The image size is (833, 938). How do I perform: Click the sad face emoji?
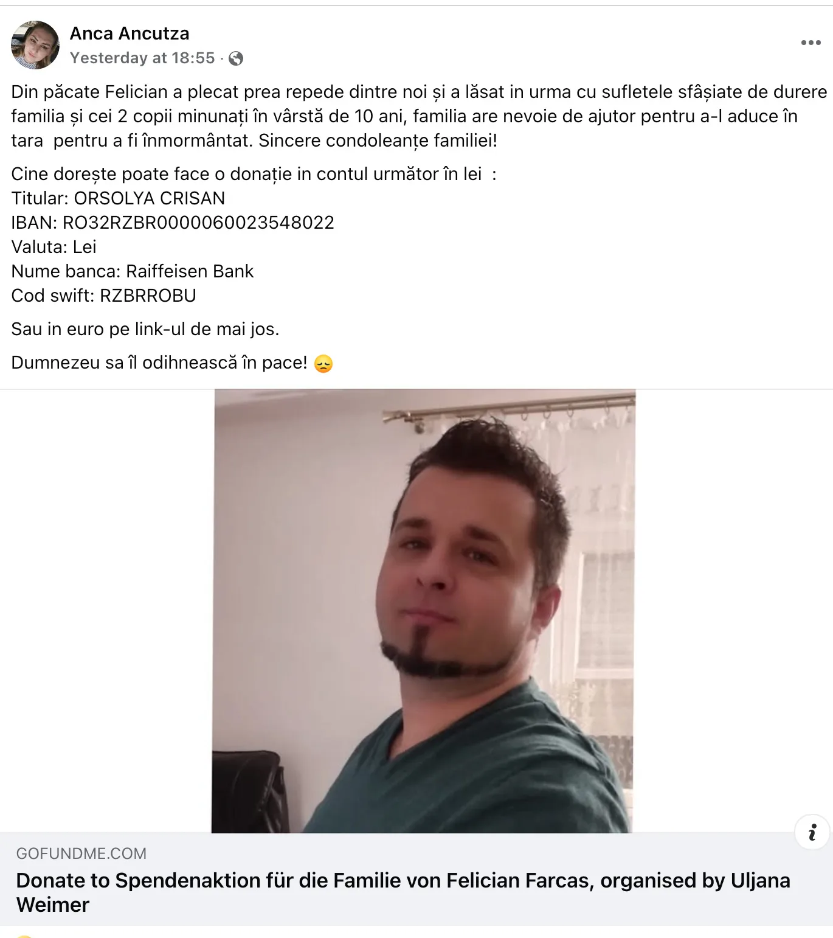[x=323, y=364]
